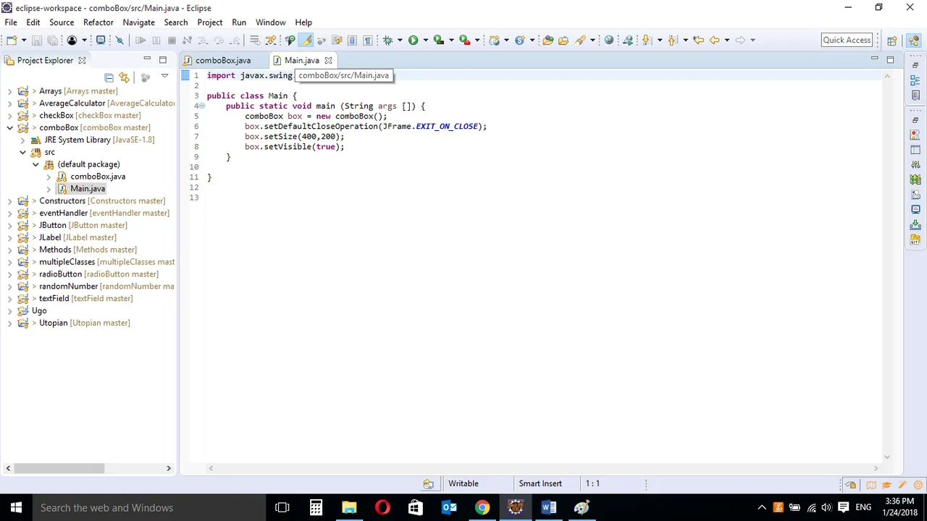The image size is (927, 521).
Task: Open dropdown arrow next to Debug icon
Action: pyautogui.click(x=400, y=40)
